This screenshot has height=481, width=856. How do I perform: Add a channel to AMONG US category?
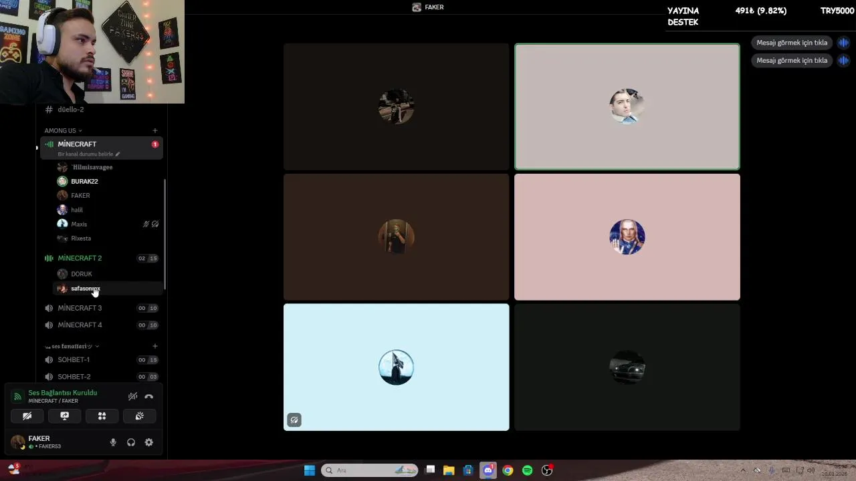(155, 130)
